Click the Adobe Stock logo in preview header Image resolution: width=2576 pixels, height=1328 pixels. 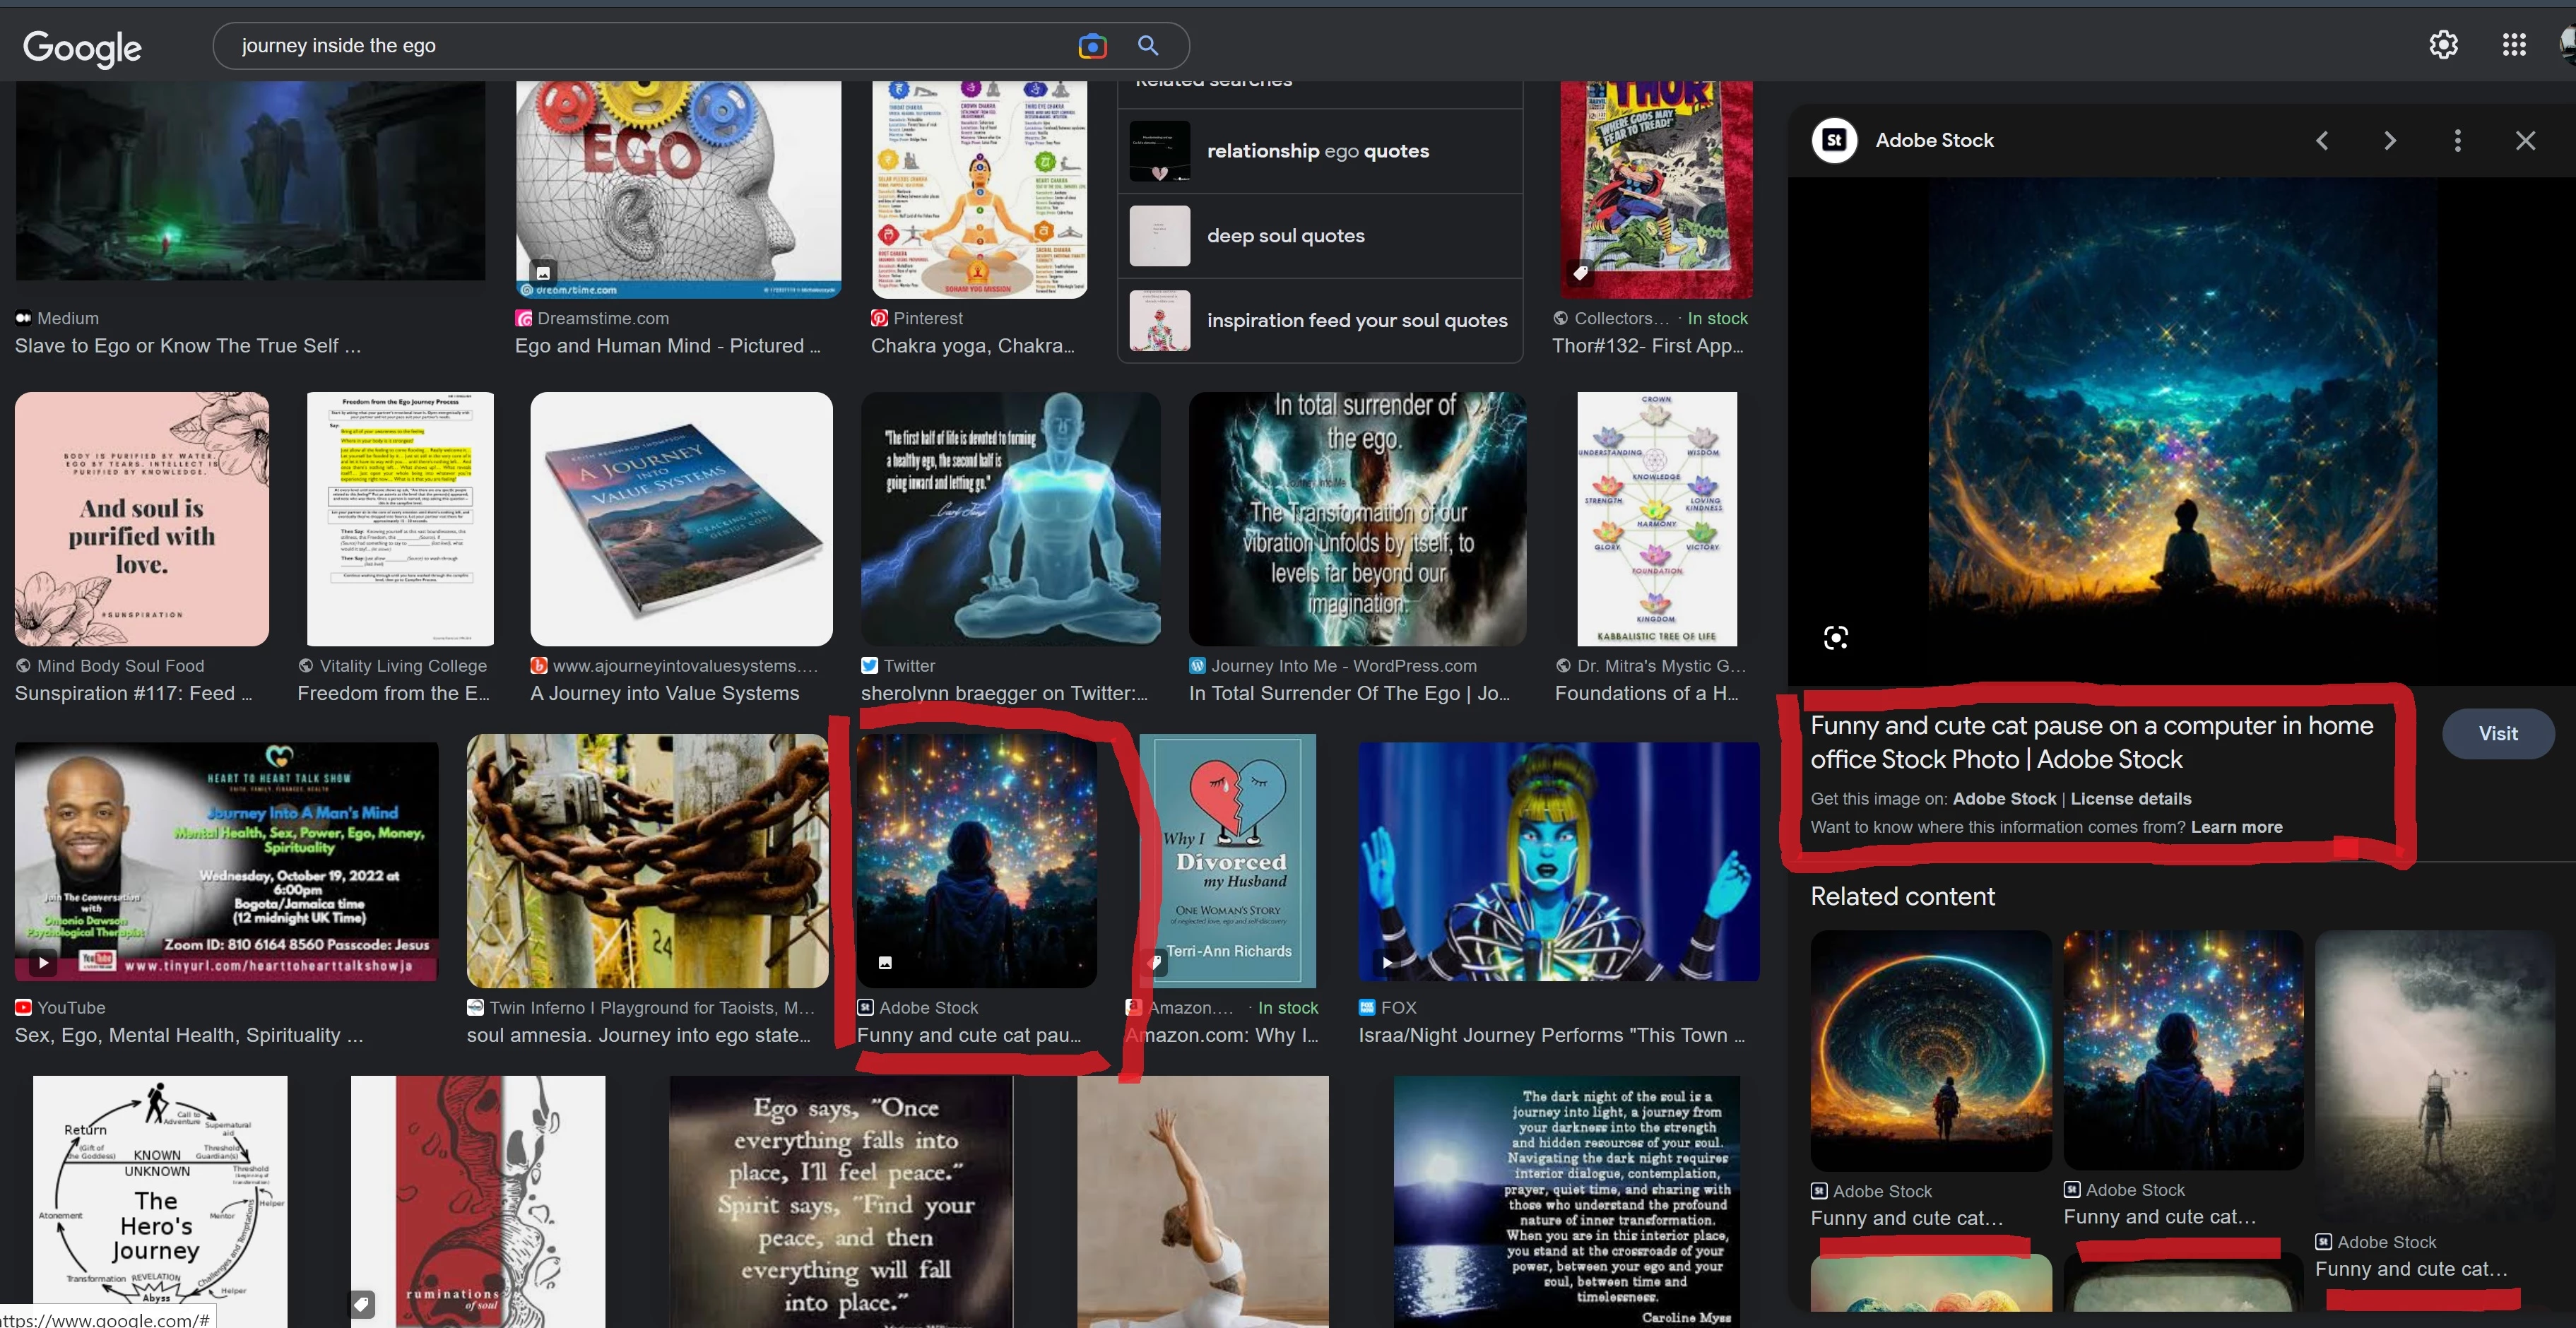tap(1834, 141)
